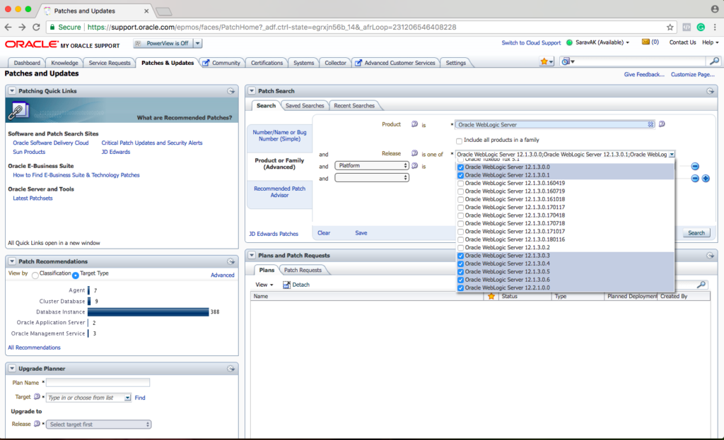
Task: Click the favorites star icon
Action: 544,62
